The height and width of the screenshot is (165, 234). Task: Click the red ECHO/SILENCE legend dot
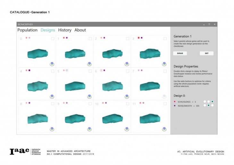point(175,102)
